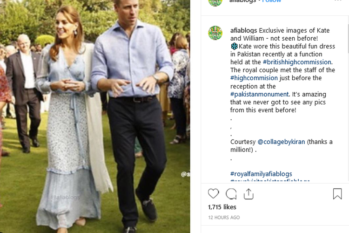Screen dimensions: 349x233
Task: Visit the @collagebykiran profile mention
Action: point(281,142)
